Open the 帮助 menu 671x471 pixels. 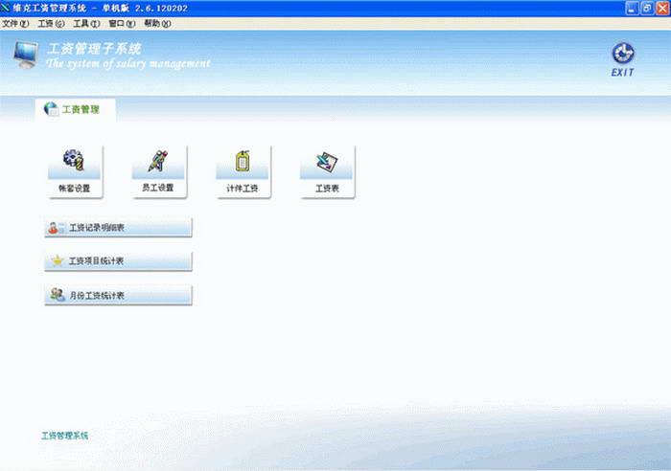click(157, 24)
